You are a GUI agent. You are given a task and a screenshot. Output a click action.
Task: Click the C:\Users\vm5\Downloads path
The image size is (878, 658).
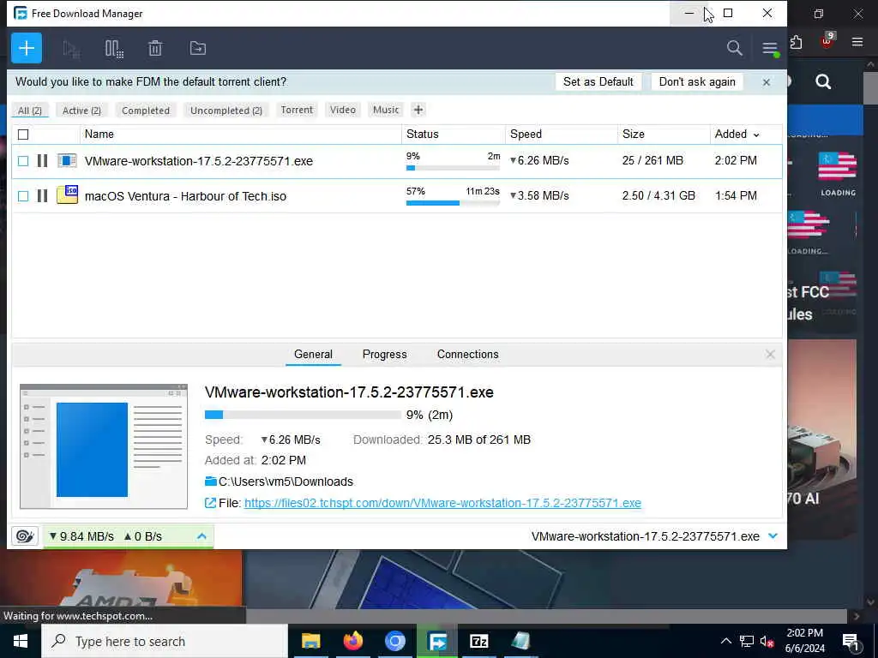[286, 482]
